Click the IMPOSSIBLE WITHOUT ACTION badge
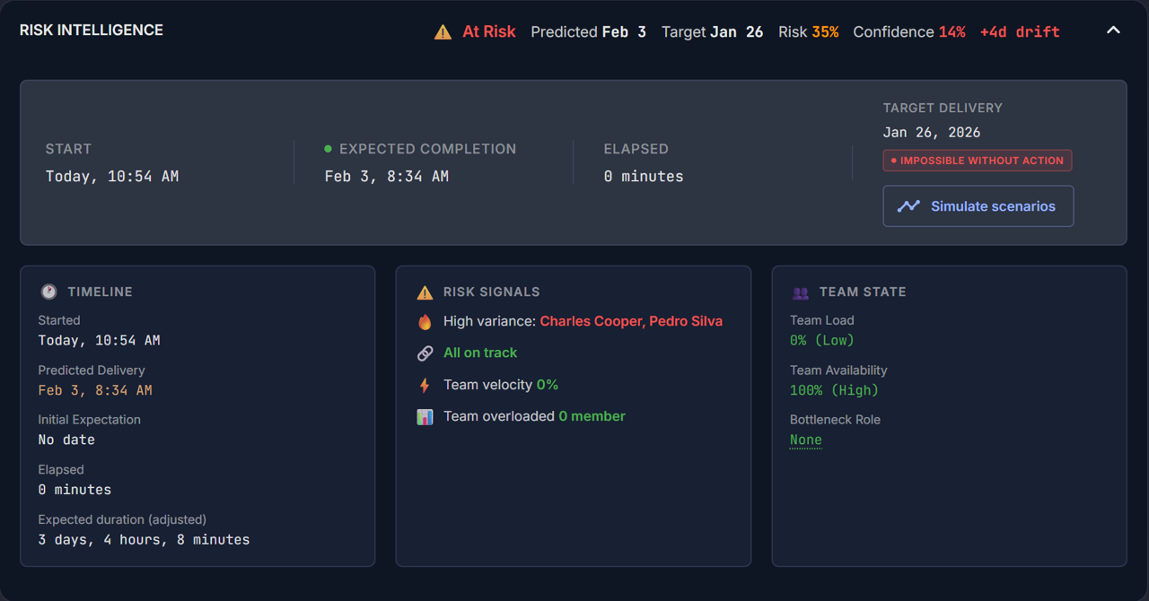The height and width of the screenshot is (601, 1149). click(977, 160)
